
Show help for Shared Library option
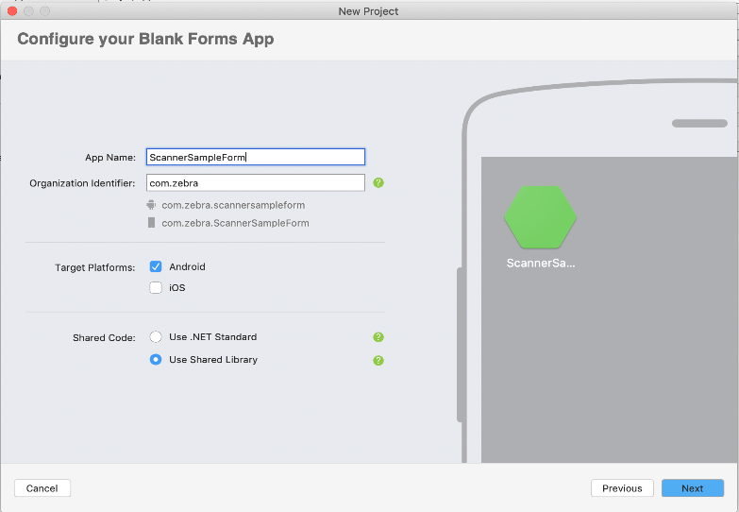pos(378,360)
